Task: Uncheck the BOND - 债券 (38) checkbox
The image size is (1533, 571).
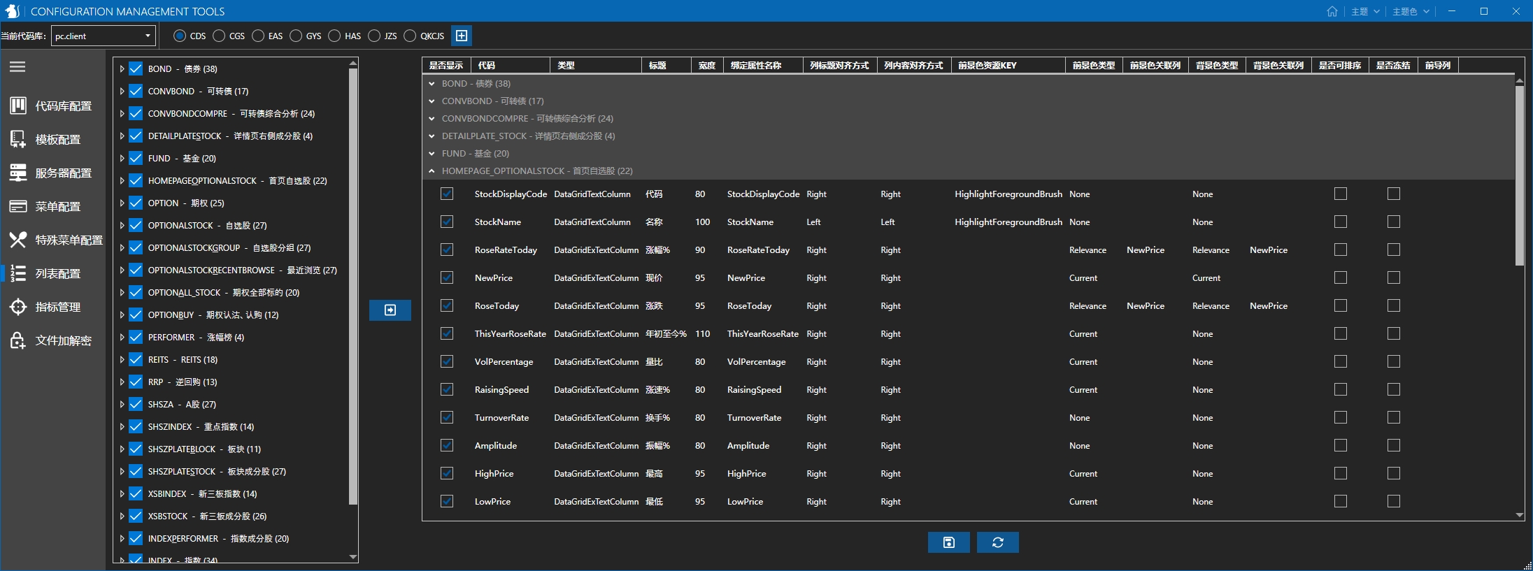Action: 136,68
